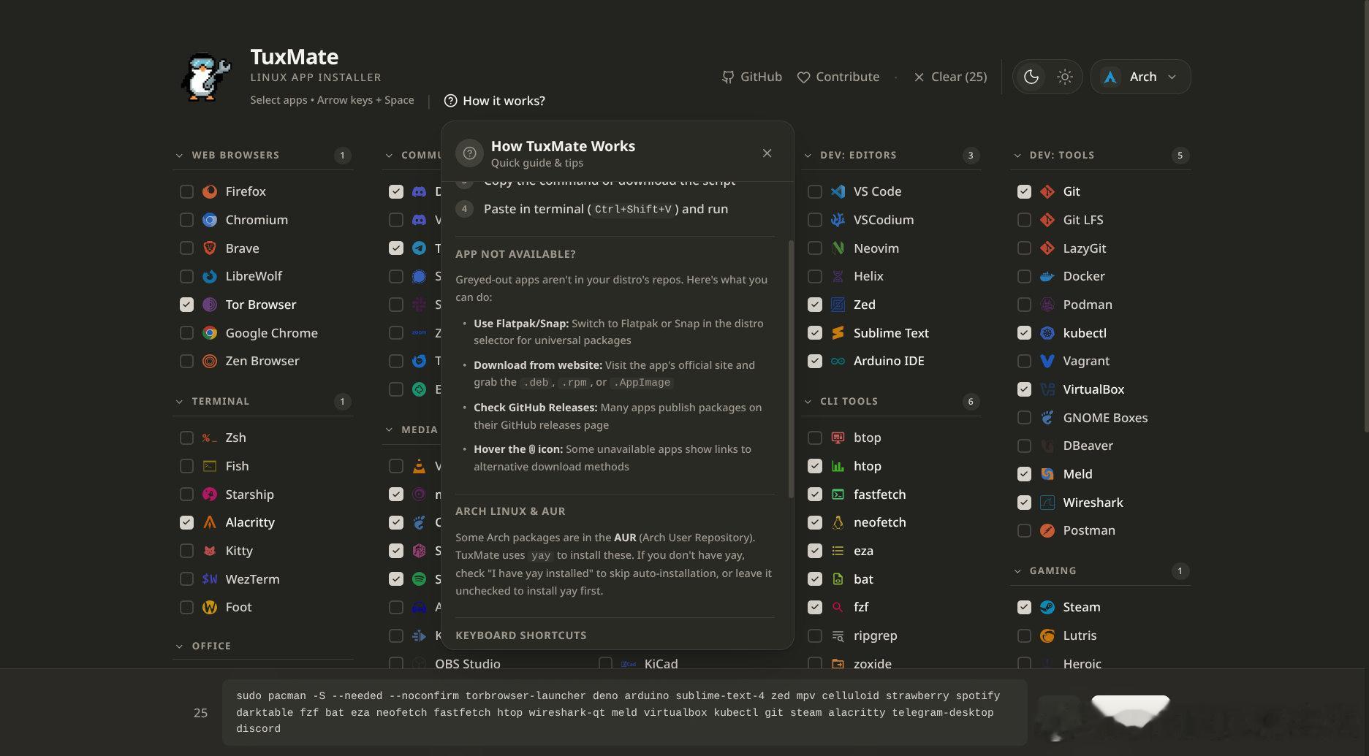
Task: Collapse the CLI Tools category
Action: click(x=891, y=401)
